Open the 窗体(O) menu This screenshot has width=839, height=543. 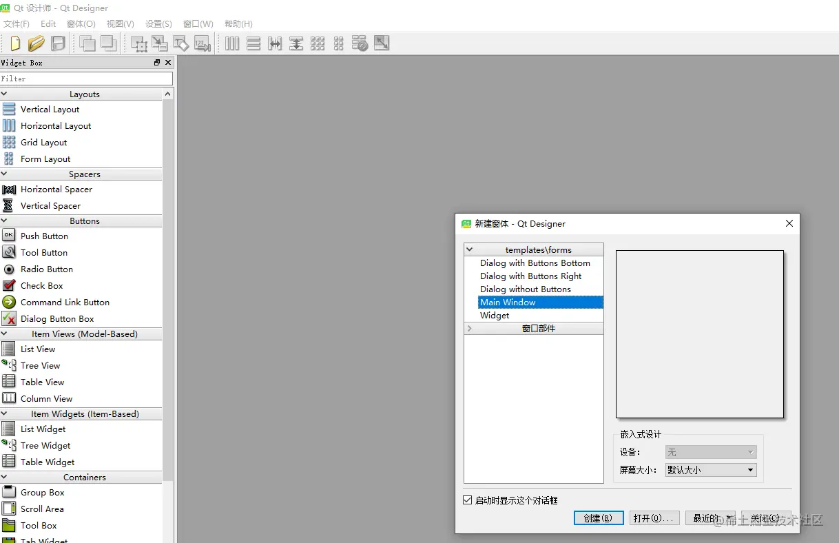(80, 23)
